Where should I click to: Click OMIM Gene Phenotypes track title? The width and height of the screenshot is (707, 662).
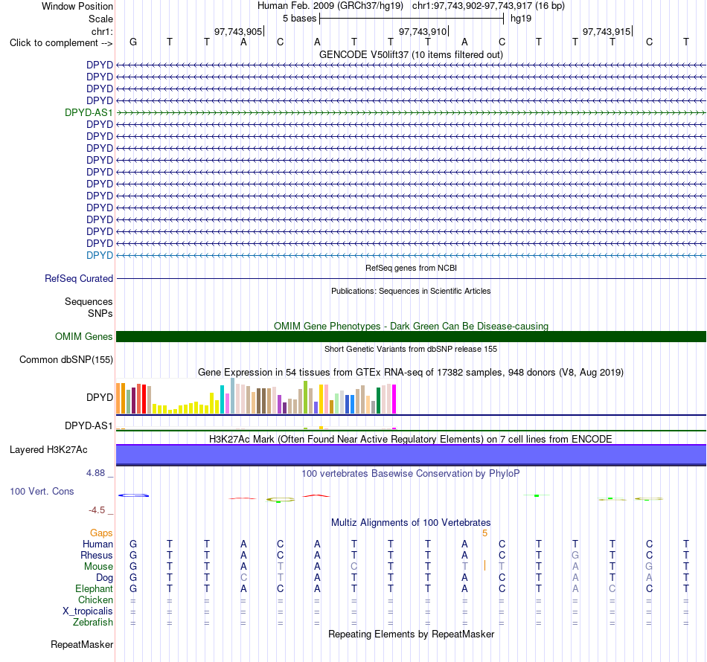point(411,326)
